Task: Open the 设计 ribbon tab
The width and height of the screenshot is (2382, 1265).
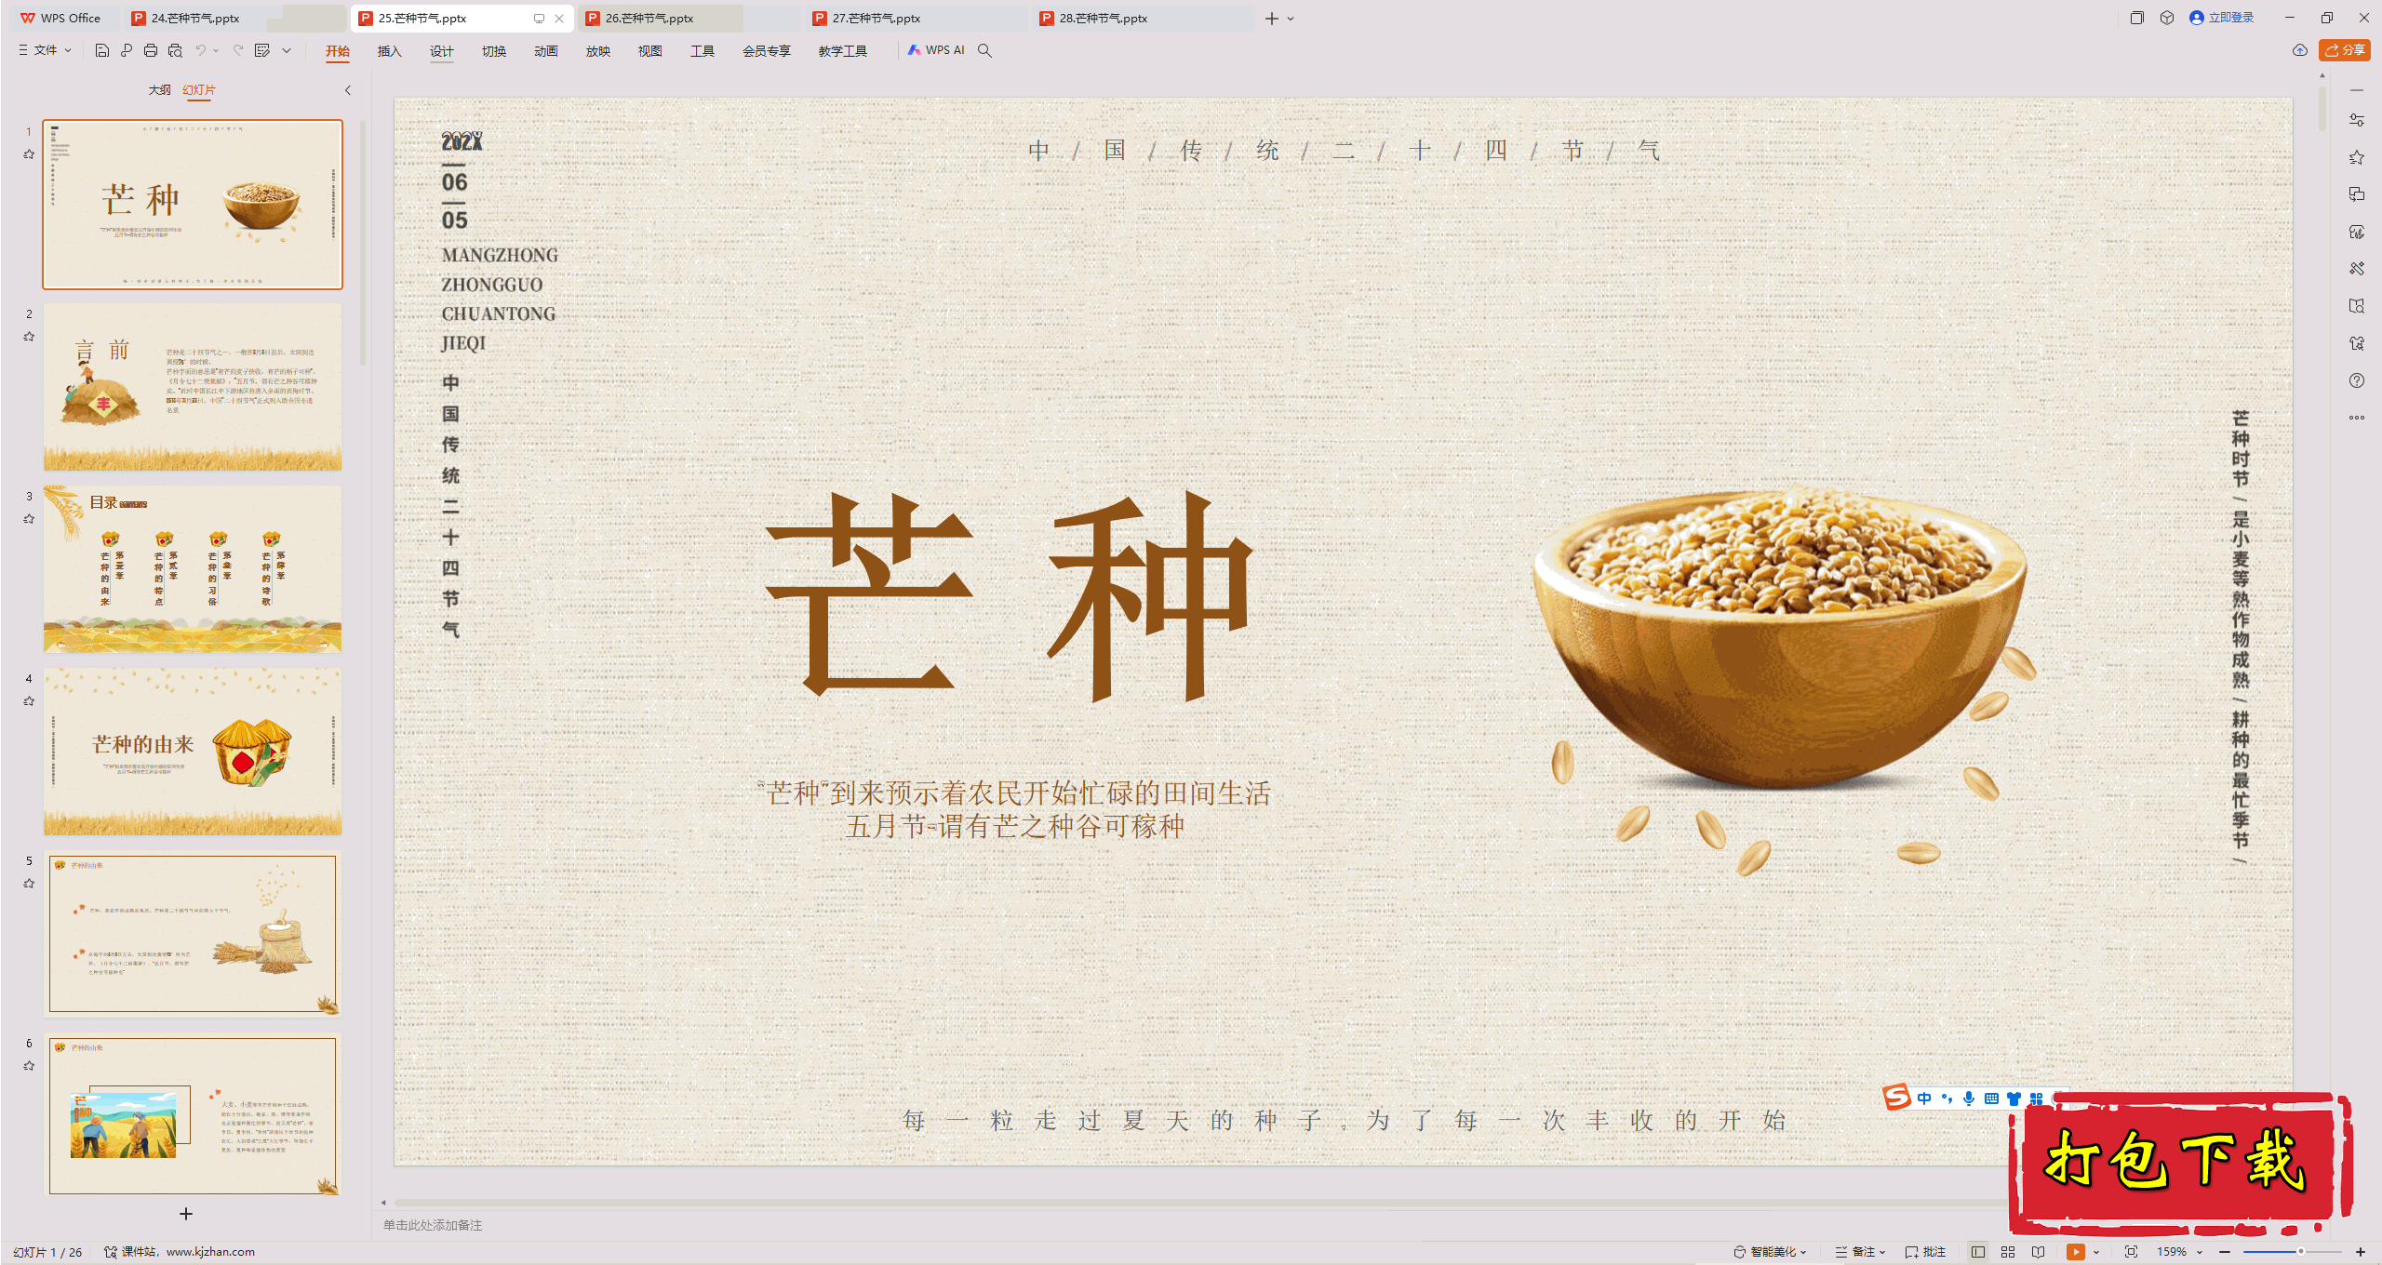Action: click(x=442, y=51)
